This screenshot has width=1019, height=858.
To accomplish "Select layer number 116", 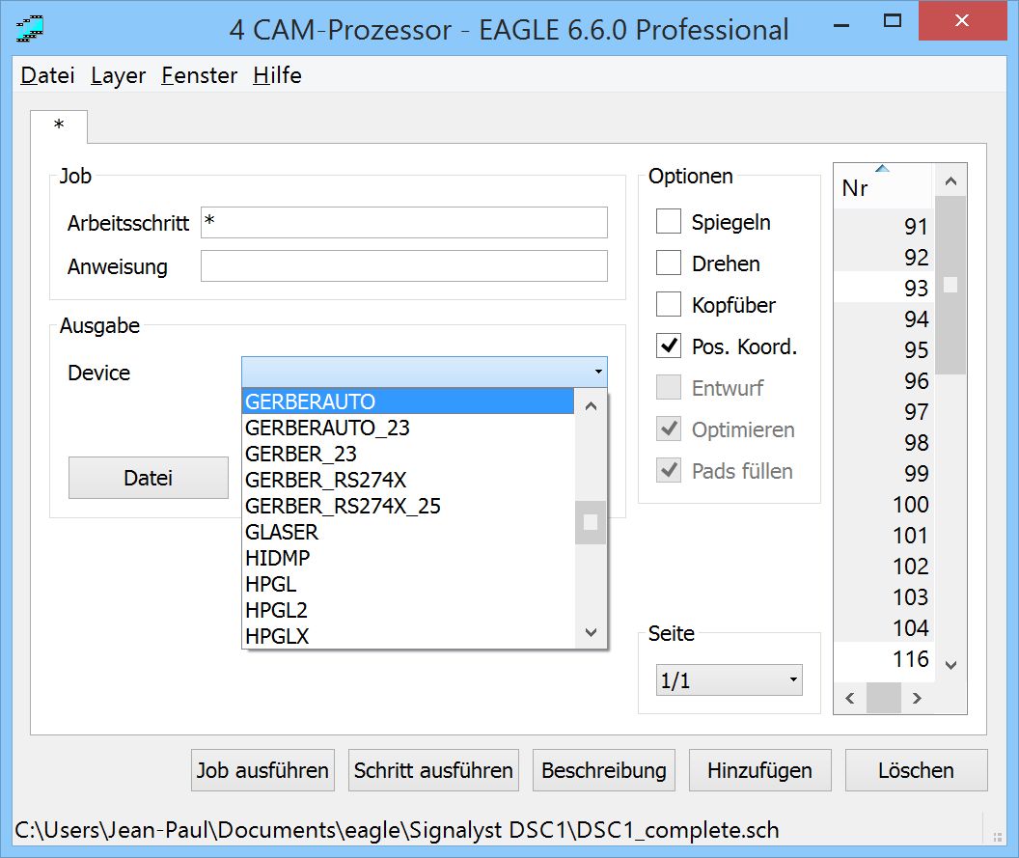I will click(x=884, y=659).
